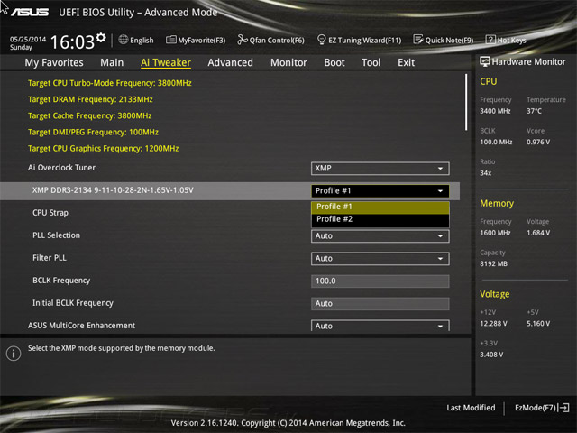Viewport: 577px width, 433px height.
Task: Click Last Modified at bottom
Action: point(471,408)
